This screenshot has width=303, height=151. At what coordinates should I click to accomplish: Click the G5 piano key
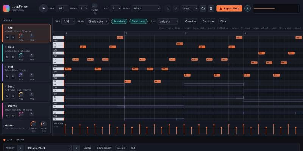58,37
